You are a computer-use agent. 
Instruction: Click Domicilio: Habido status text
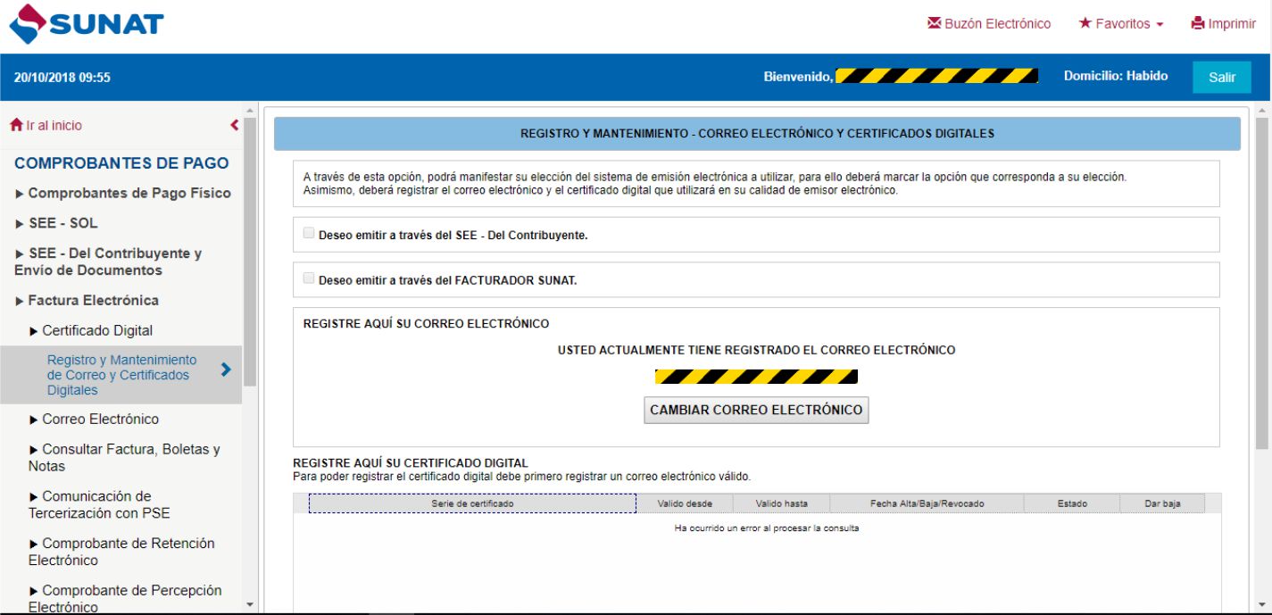(1116, 76)
